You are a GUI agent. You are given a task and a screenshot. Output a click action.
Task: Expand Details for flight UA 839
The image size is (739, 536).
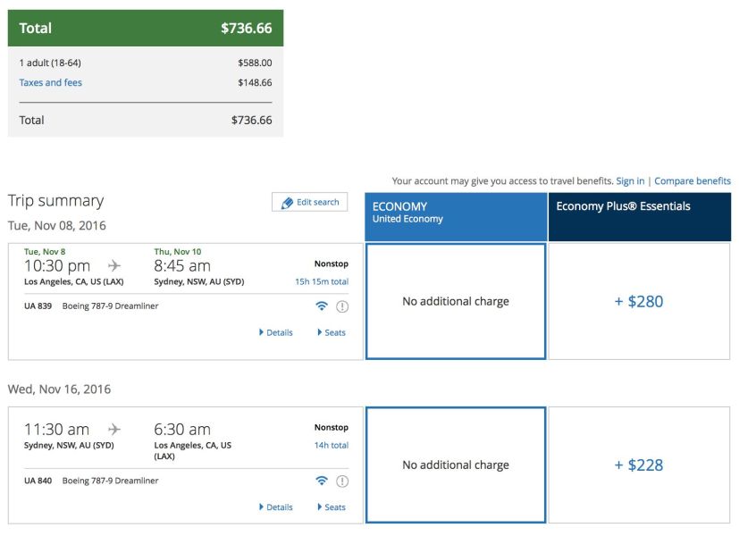click(276, 332)
